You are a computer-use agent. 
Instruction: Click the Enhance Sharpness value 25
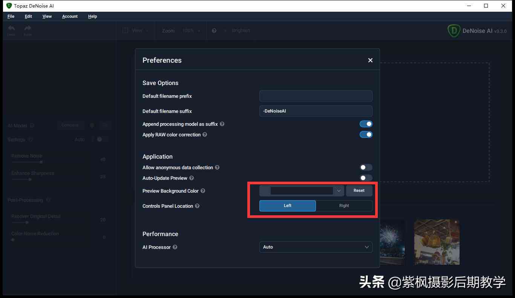point(103,177)
